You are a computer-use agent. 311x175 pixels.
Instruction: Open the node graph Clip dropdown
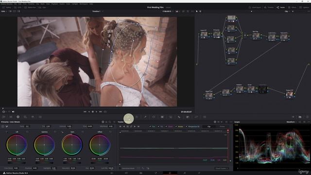point(287,11)
